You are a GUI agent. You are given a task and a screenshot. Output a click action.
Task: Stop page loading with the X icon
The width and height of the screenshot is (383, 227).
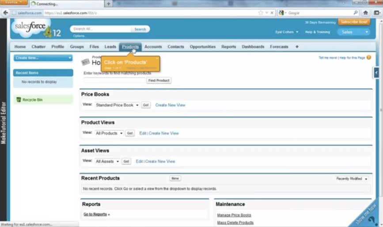pos(272,13)
